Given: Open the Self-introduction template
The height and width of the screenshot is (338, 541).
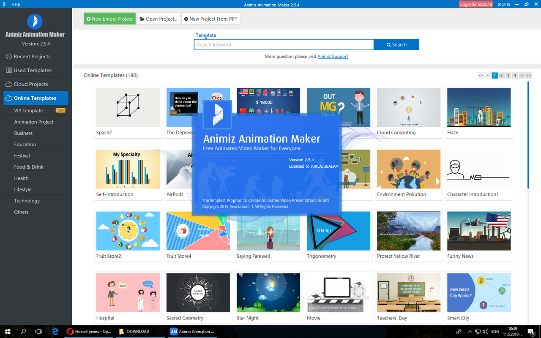Looking at the screenshot, I should [128, 169].
